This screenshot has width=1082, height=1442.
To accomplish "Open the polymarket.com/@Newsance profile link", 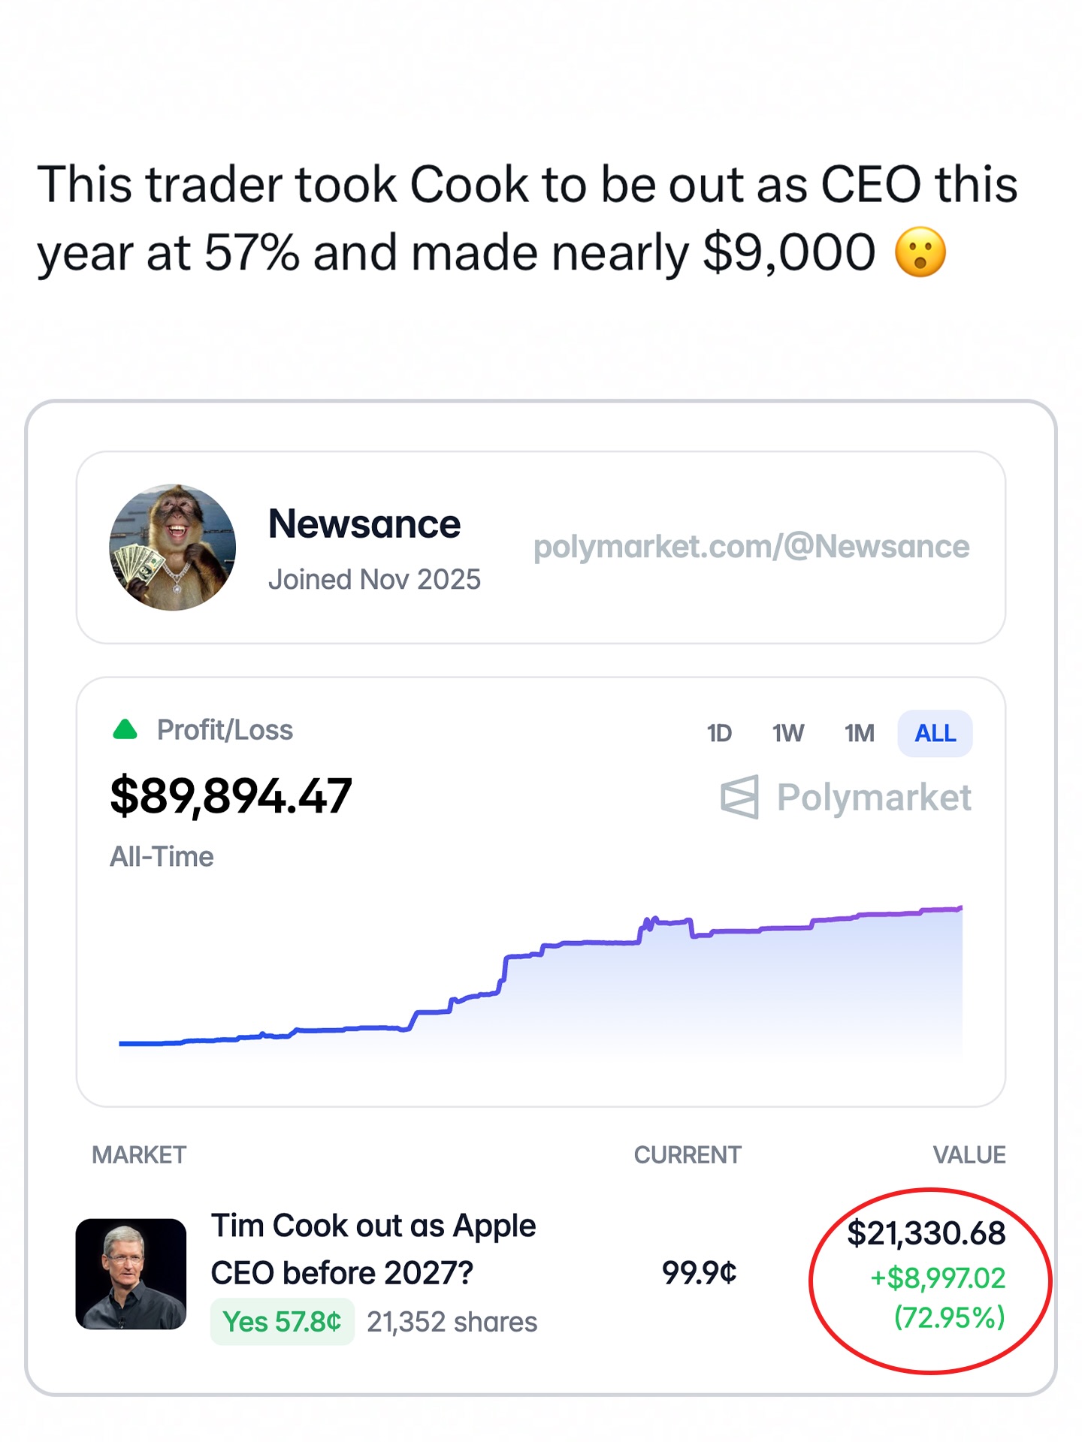I will [x=751, y=547].
